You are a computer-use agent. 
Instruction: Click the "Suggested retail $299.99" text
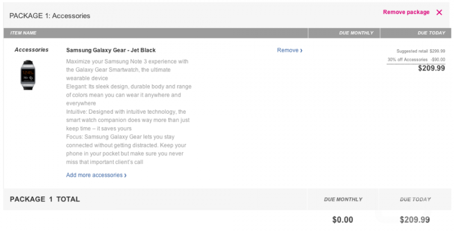click(x=420, y=51)
